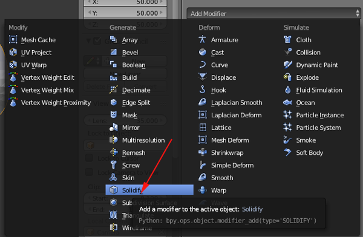
Task: Click the Vertex Weight Mix icon
Action: (13, 89)
